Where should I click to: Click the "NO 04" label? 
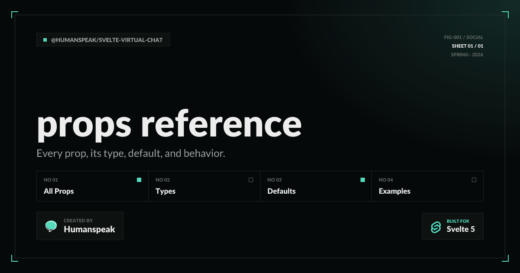pos(386,180)
